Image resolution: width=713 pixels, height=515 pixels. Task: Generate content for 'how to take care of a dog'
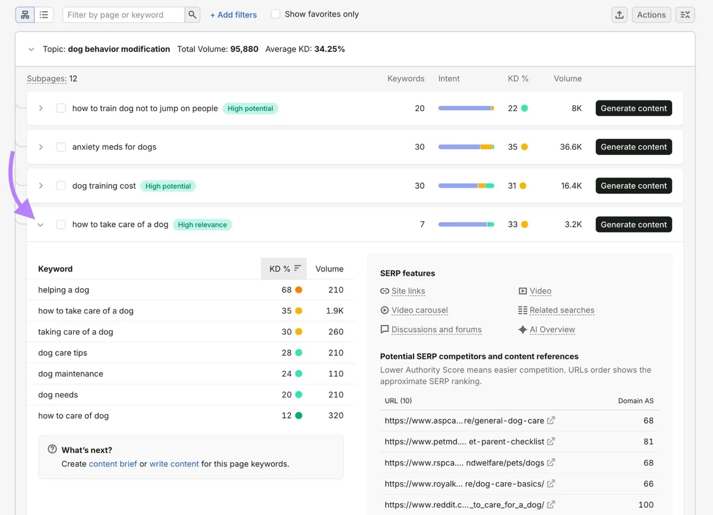pyautogui.click(x=634, y=225)
